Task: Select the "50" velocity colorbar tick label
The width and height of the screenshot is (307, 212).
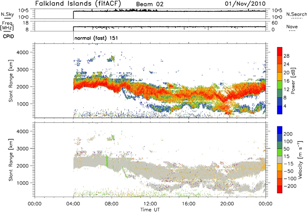Action: pyautogui.click(x=286, y=149)
